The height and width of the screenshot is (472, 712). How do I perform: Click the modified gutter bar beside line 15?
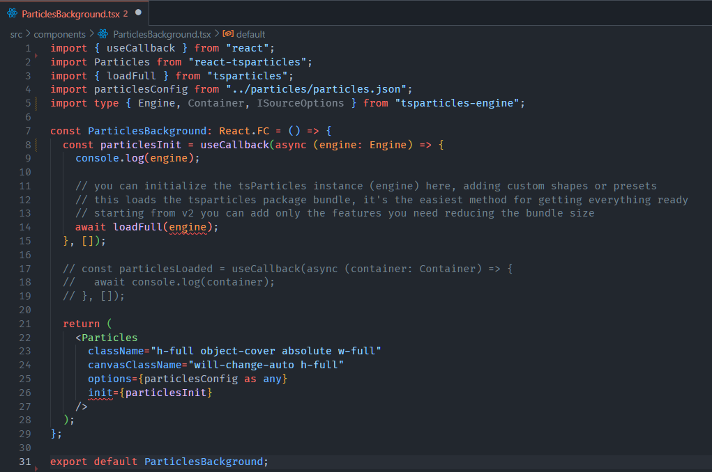coord(37,240)
